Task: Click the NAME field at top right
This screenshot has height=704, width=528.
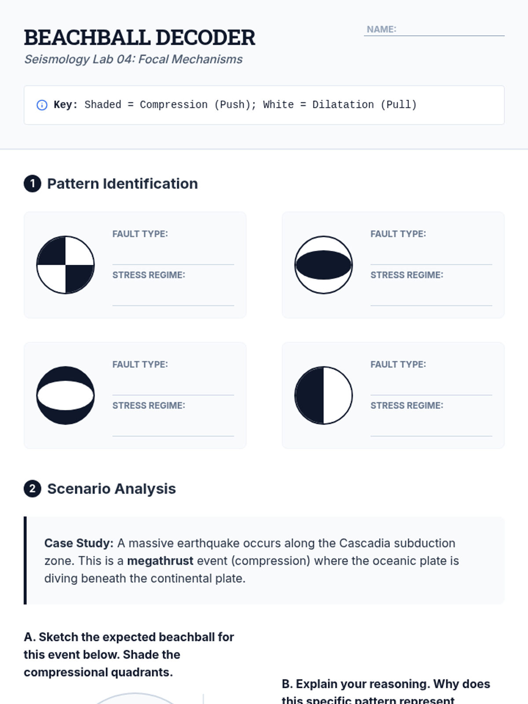Action: pos(449,29)
